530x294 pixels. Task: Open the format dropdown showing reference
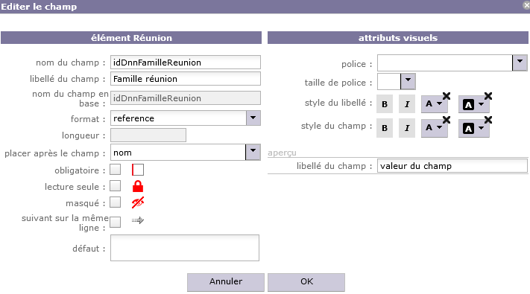(x=253, y=118)
